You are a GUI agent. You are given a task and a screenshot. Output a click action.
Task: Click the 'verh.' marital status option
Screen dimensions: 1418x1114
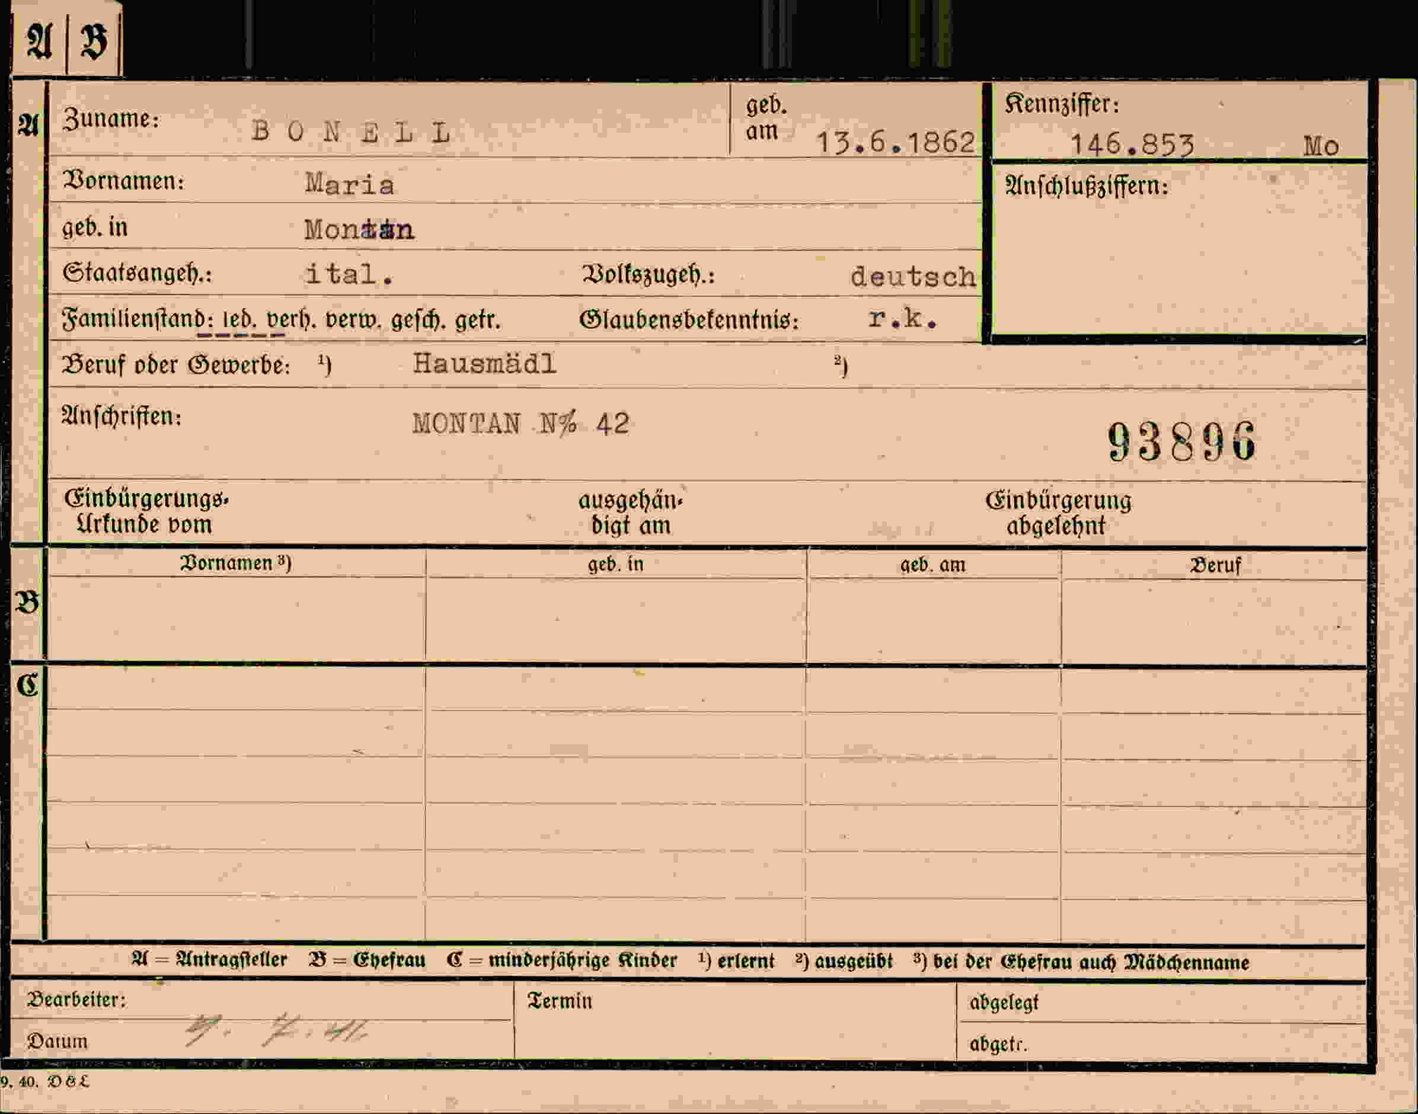coord(292,320)
